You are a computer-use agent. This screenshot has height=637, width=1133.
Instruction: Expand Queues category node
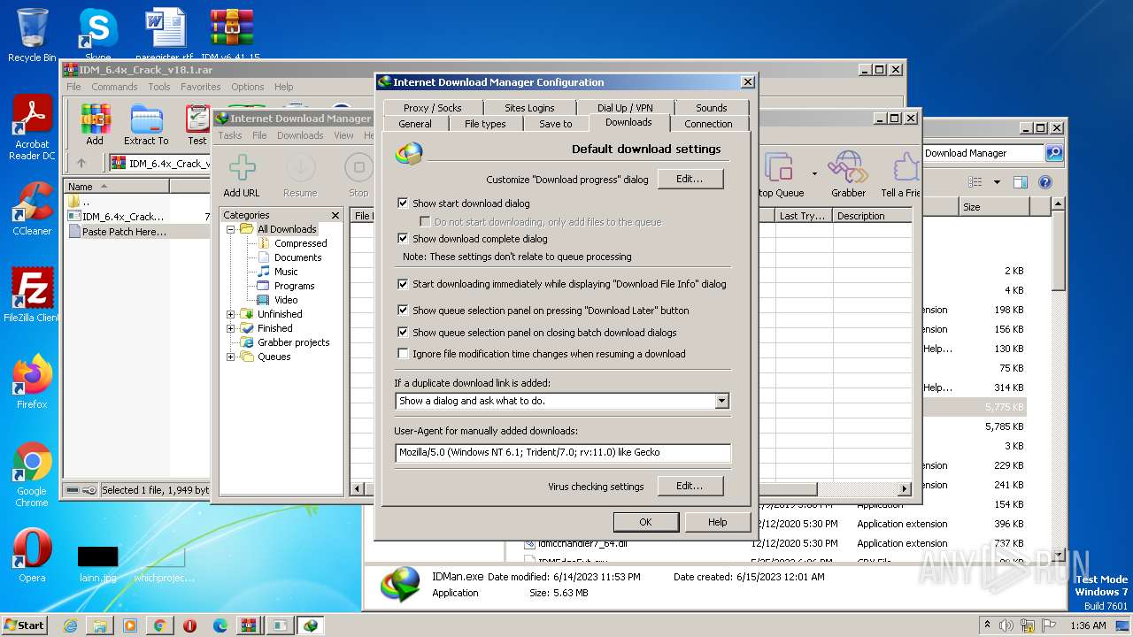(231, 357)
